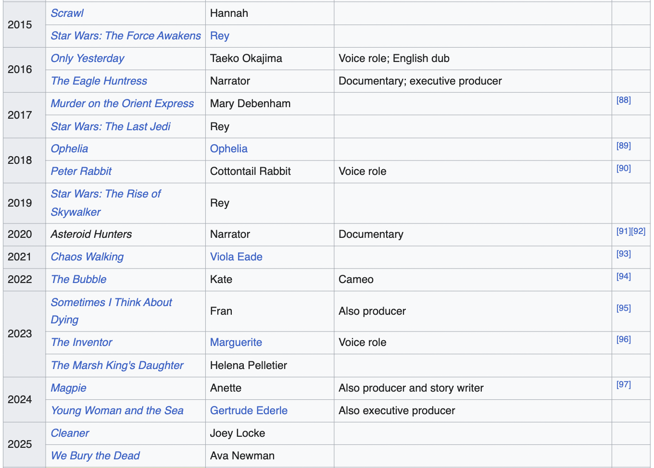Image resolution: width=654 pixels, height=468 pixels.
Task: Click the 2015 year cell
Action: point(24,25)
